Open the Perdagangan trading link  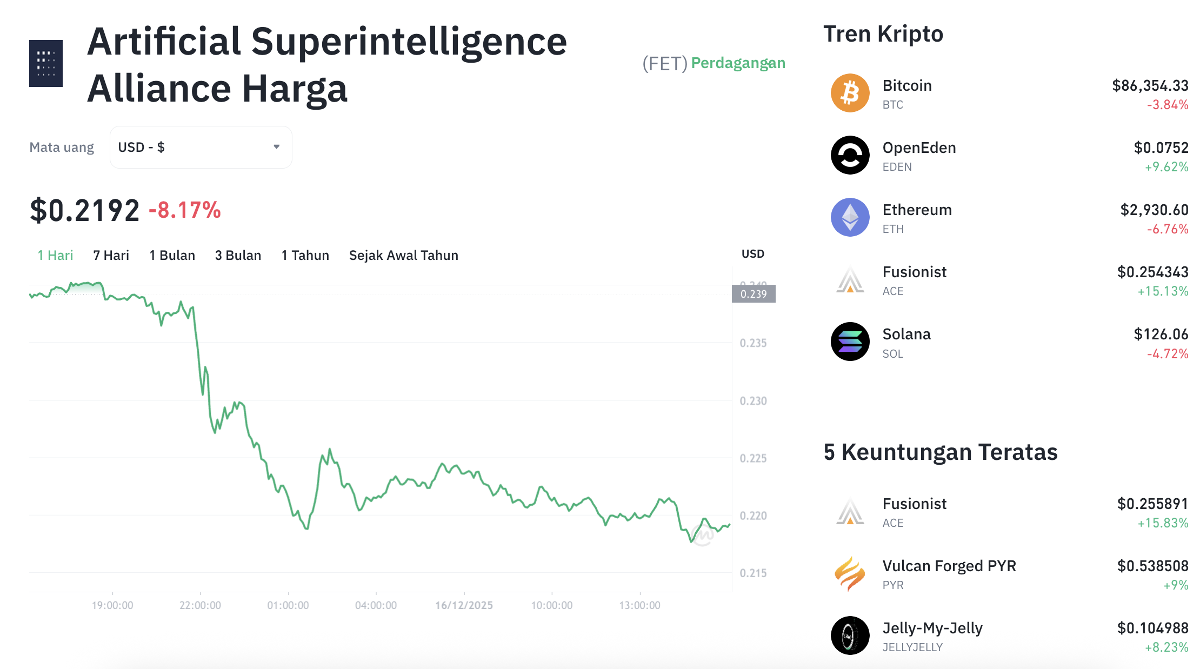(x=738, y=63)
